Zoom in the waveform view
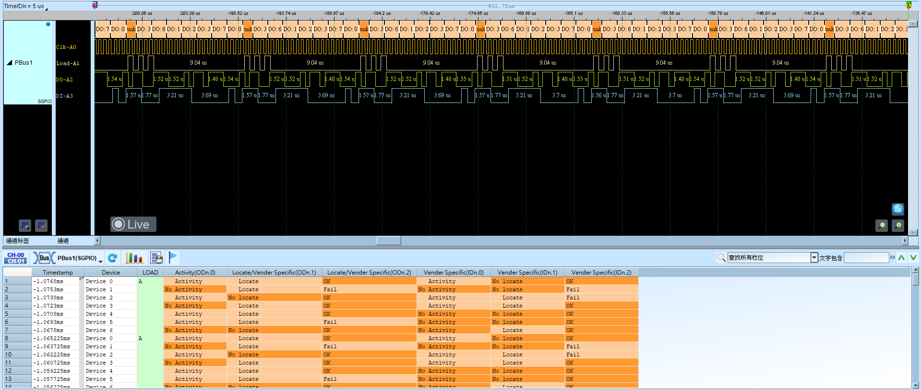This screenshot has height=390, width=921. coord(898,225)
